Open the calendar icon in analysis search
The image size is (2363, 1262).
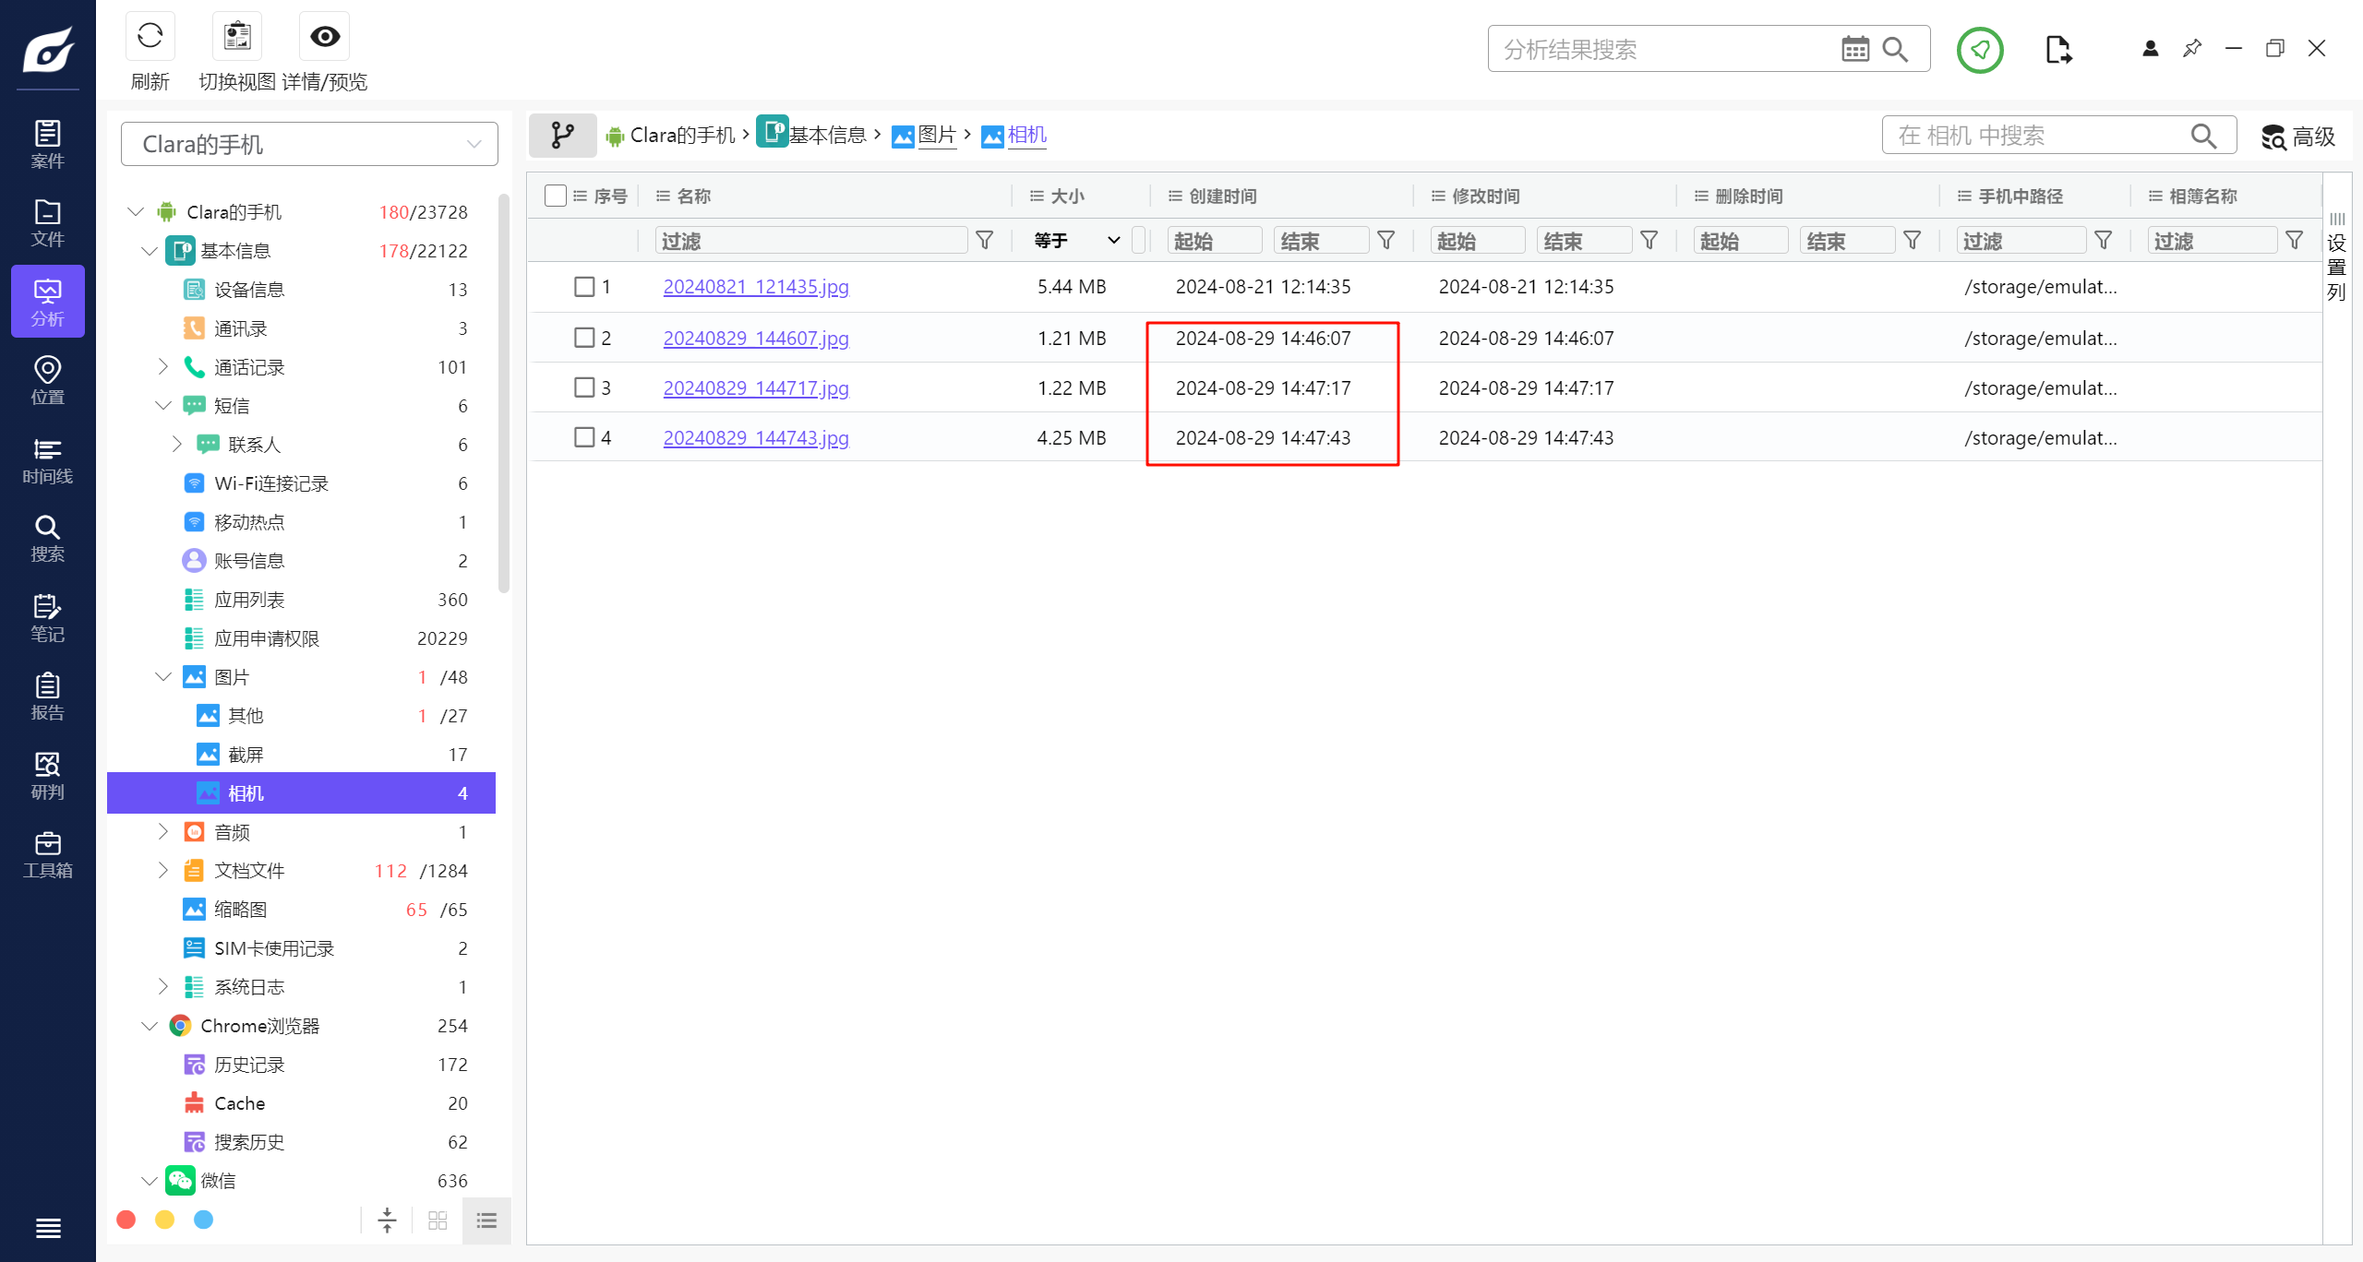(1854, 49)
